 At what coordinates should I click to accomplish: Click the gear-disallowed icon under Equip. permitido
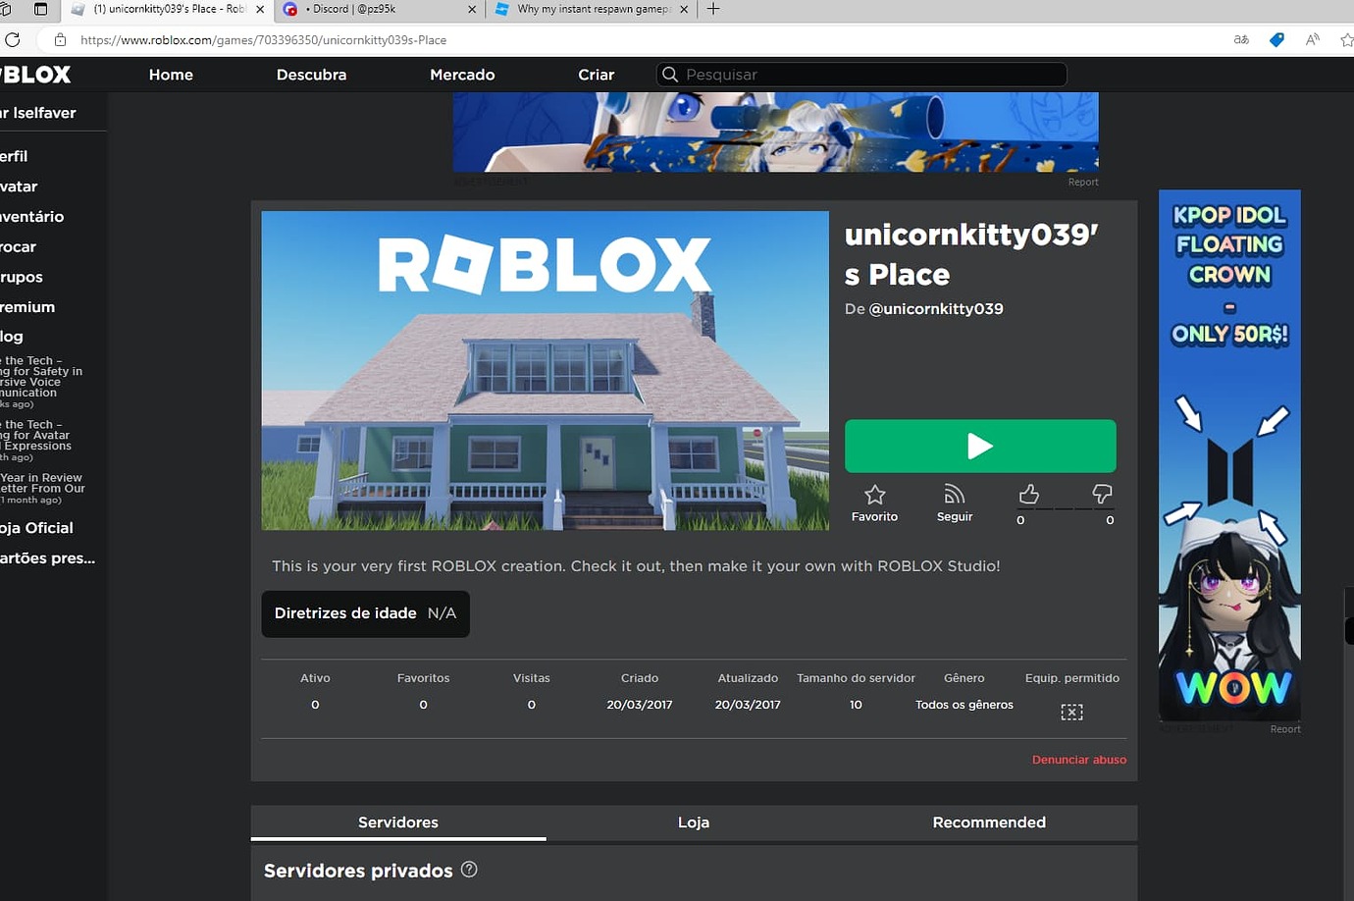[x=1071, y=712]
